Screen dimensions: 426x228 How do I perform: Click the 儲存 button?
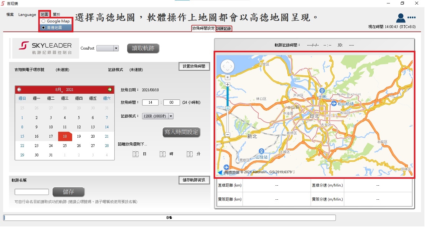tap(68, 192)
